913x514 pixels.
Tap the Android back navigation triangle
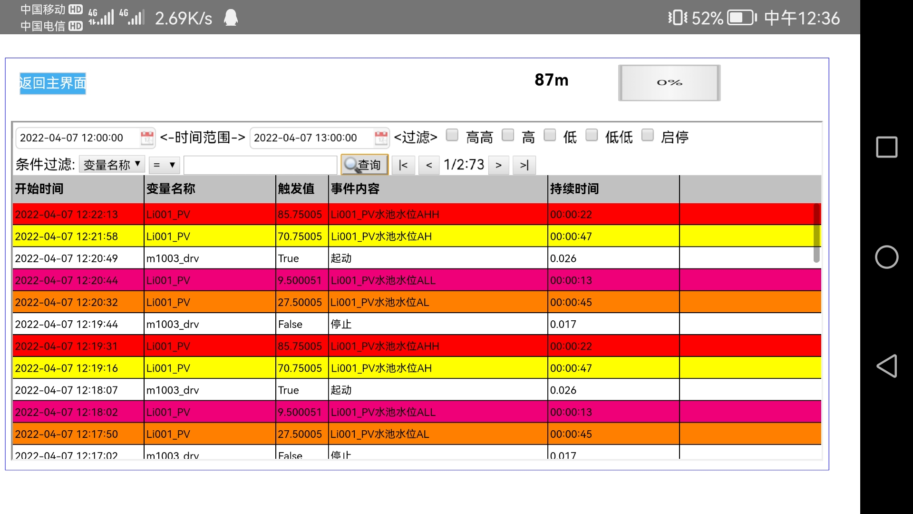tap(886, 366)
